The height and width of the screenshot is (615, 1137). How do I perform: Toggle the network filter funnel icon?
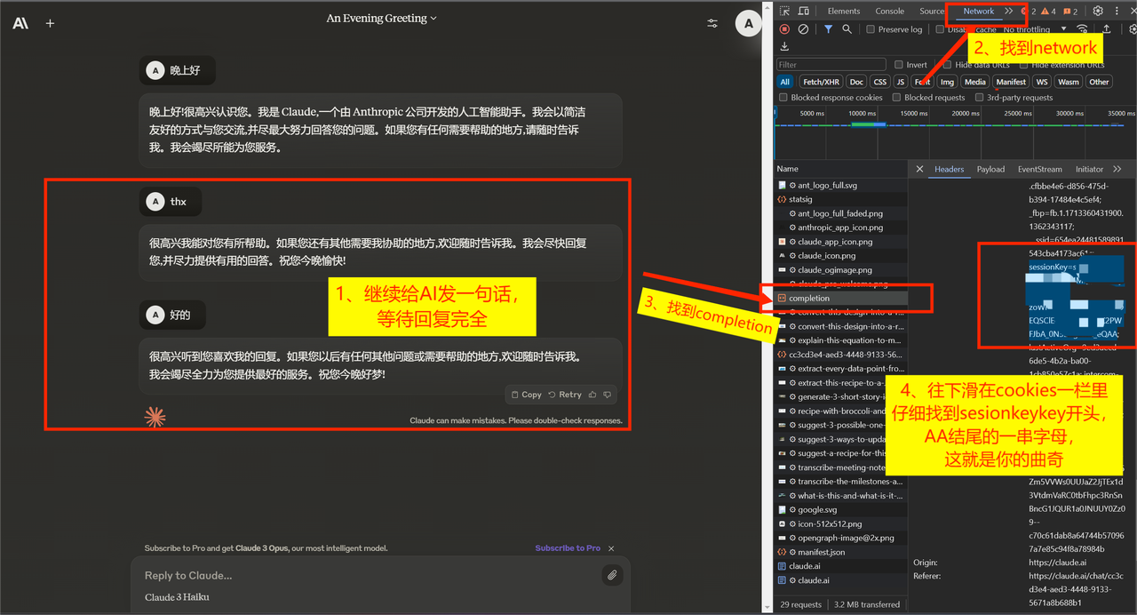coord(828,29)
